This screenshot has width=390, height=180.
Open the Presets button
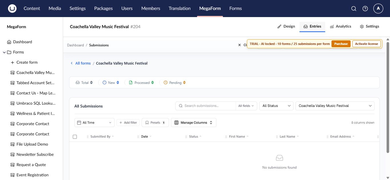click(155, 123)
